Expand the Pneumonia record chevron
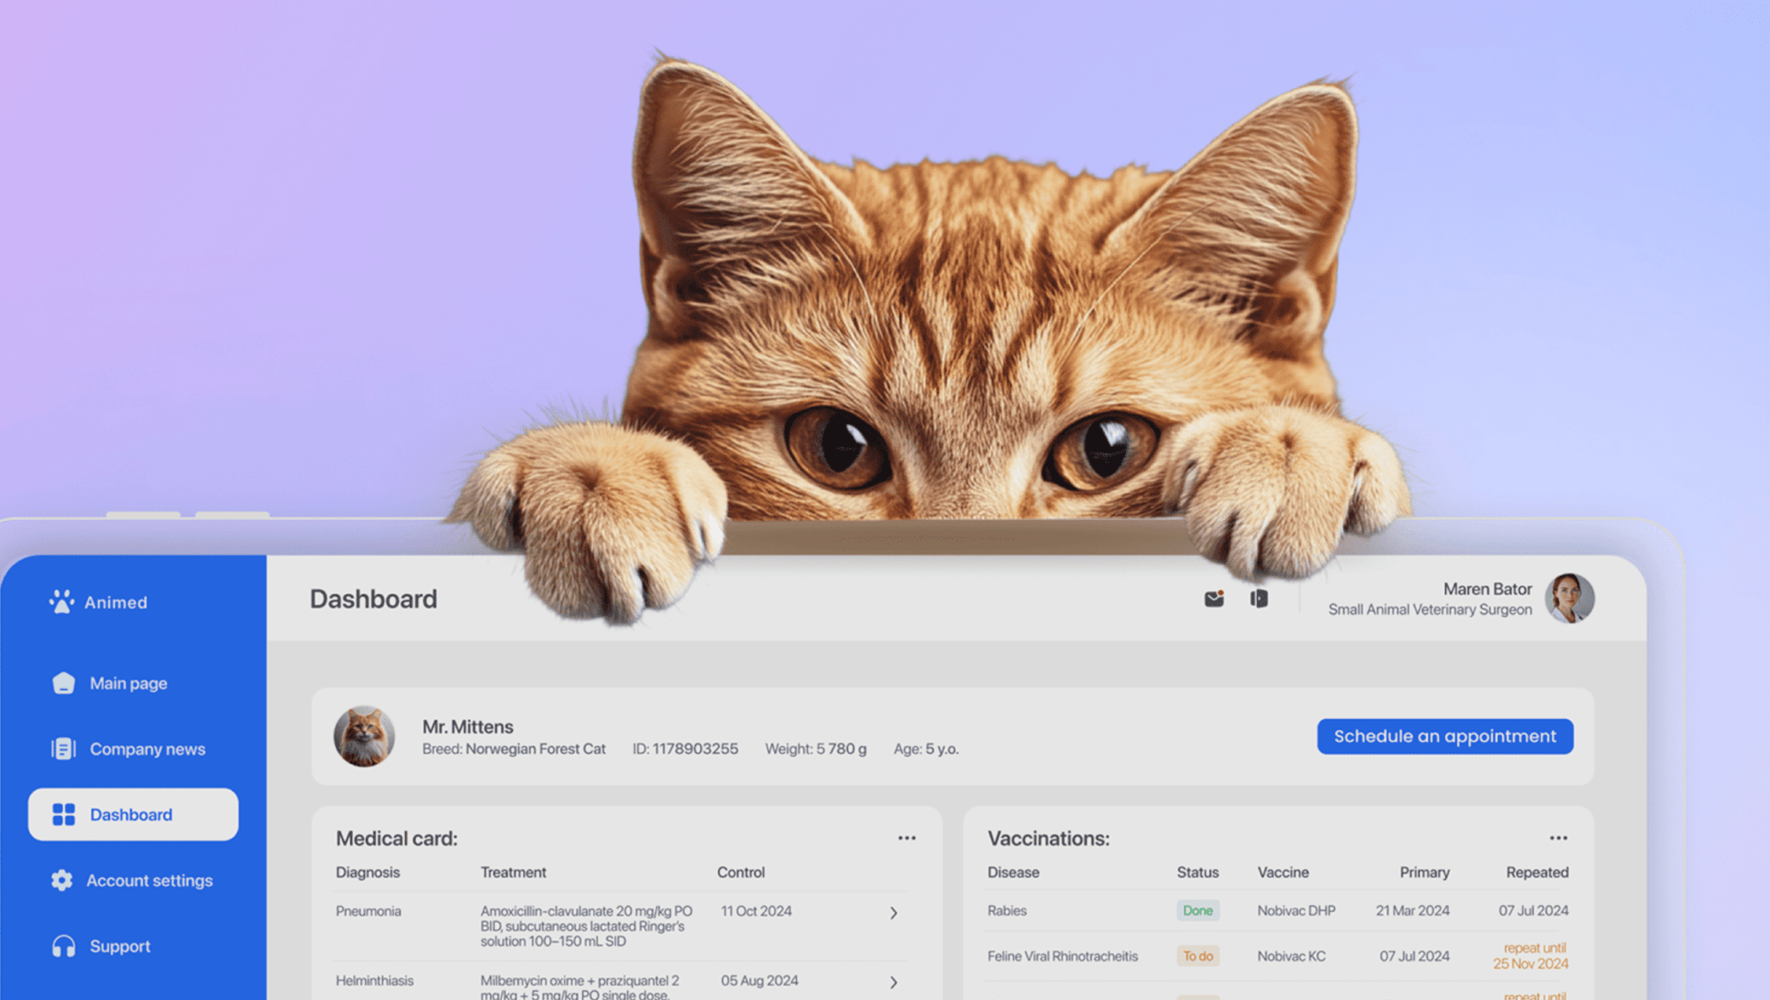Screen dimensions: 1770x1000 894,913
